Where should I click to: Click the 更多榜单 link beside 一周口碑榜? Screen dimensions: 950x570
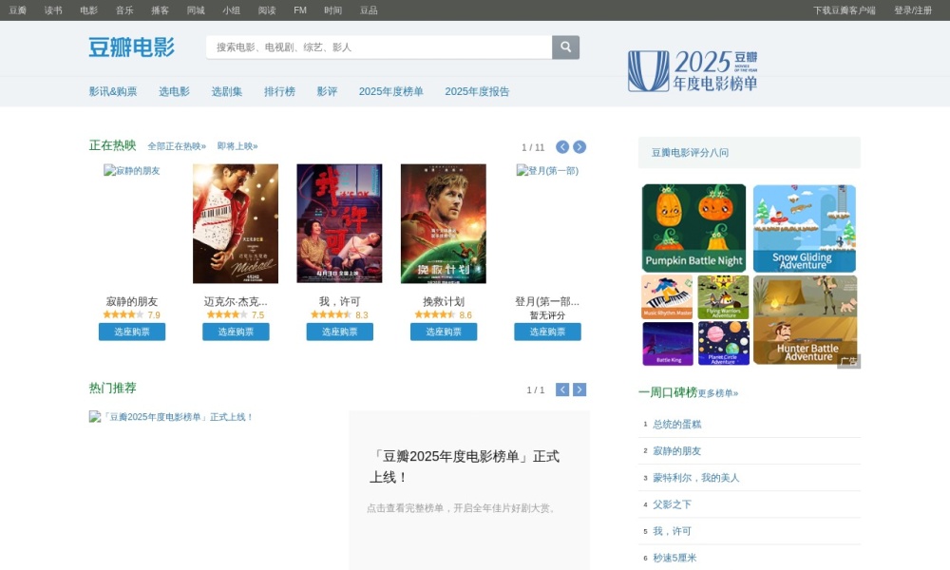718,391
